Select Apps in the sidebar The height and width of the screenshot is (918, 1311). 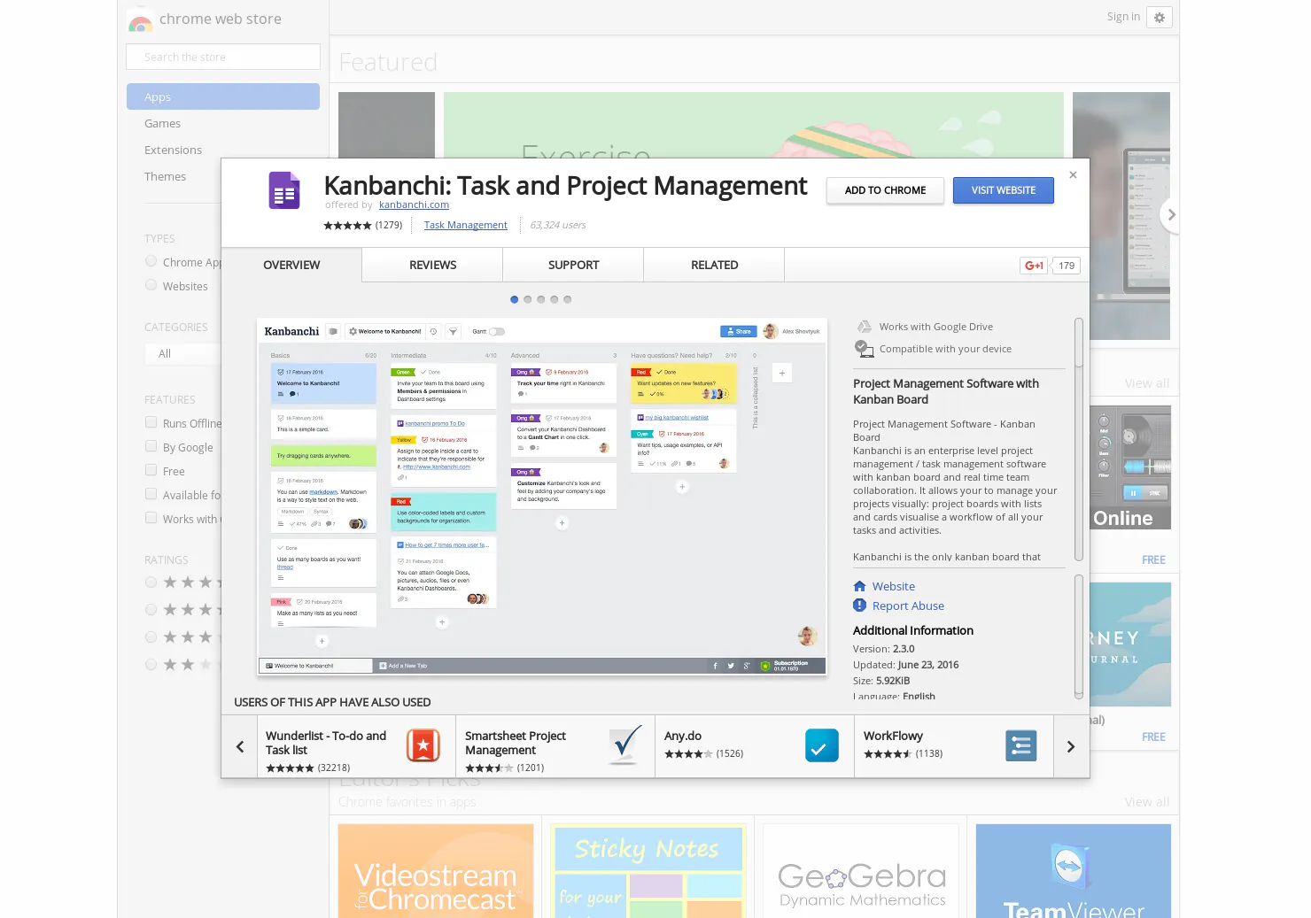[223, 96]
